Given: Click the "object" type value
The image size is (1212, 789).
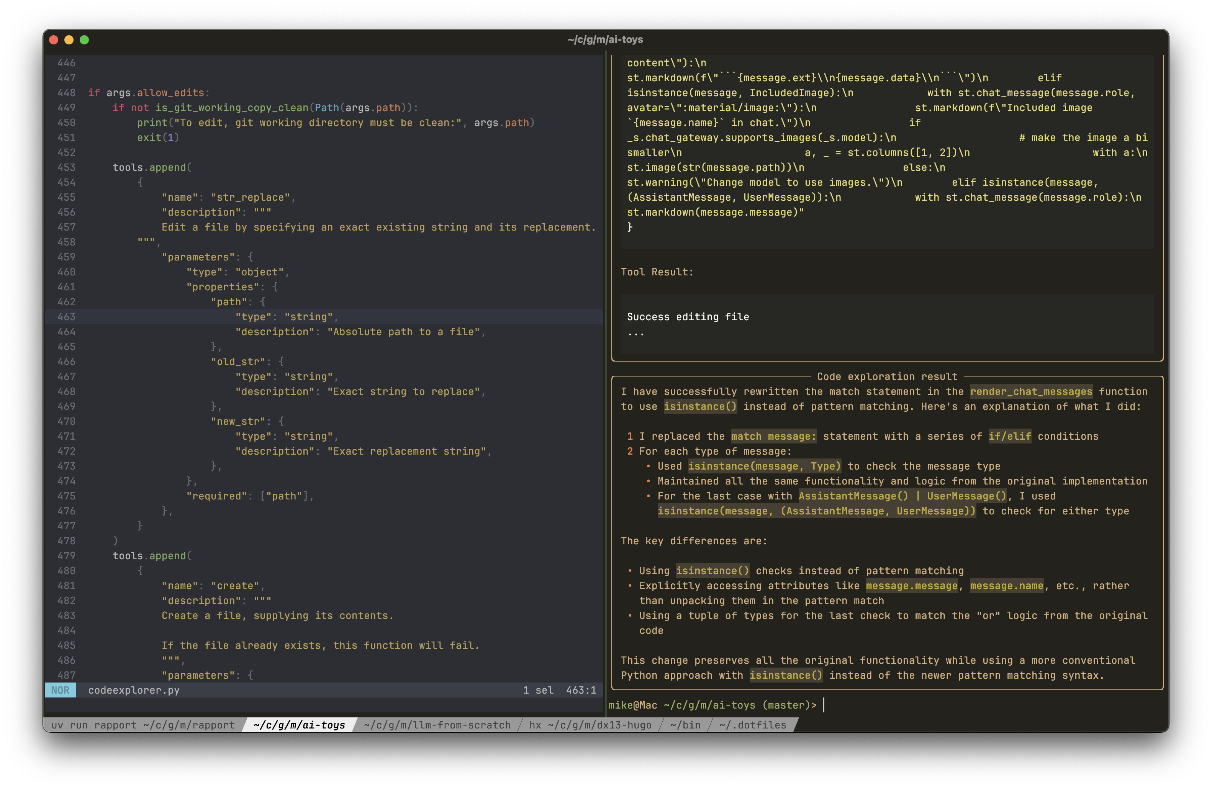Looking at the screenshot, I should coord(259,272).
